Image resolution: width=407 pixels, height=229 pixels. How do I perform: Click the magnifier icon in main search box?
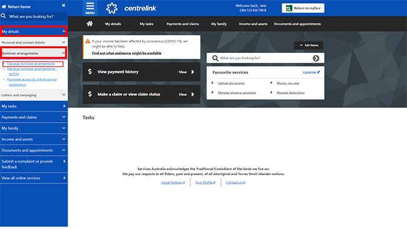point(215,58)
